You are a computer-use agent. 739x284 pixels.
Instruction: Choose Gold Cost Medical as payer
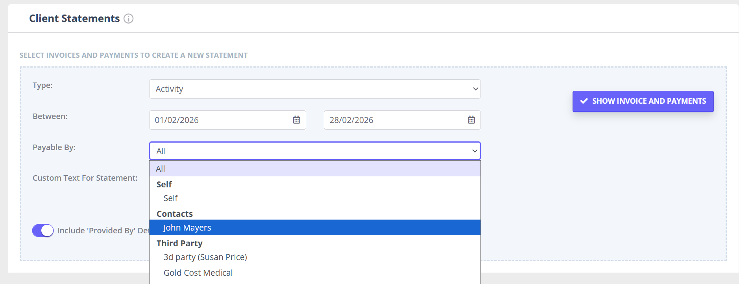tap(198, 273)
